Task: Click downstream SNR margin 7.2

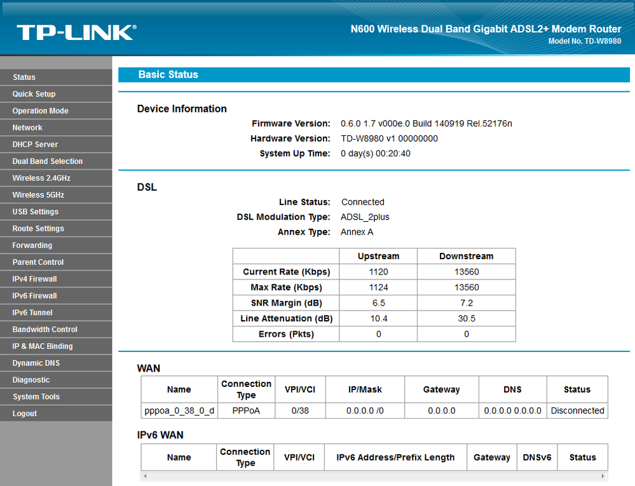Action: click(x=467, y=303)
